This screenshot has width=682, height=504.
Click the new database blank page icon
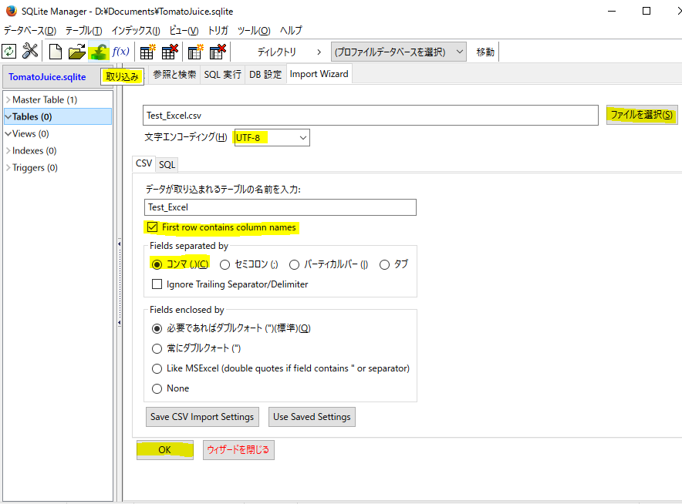coord(55,52)
